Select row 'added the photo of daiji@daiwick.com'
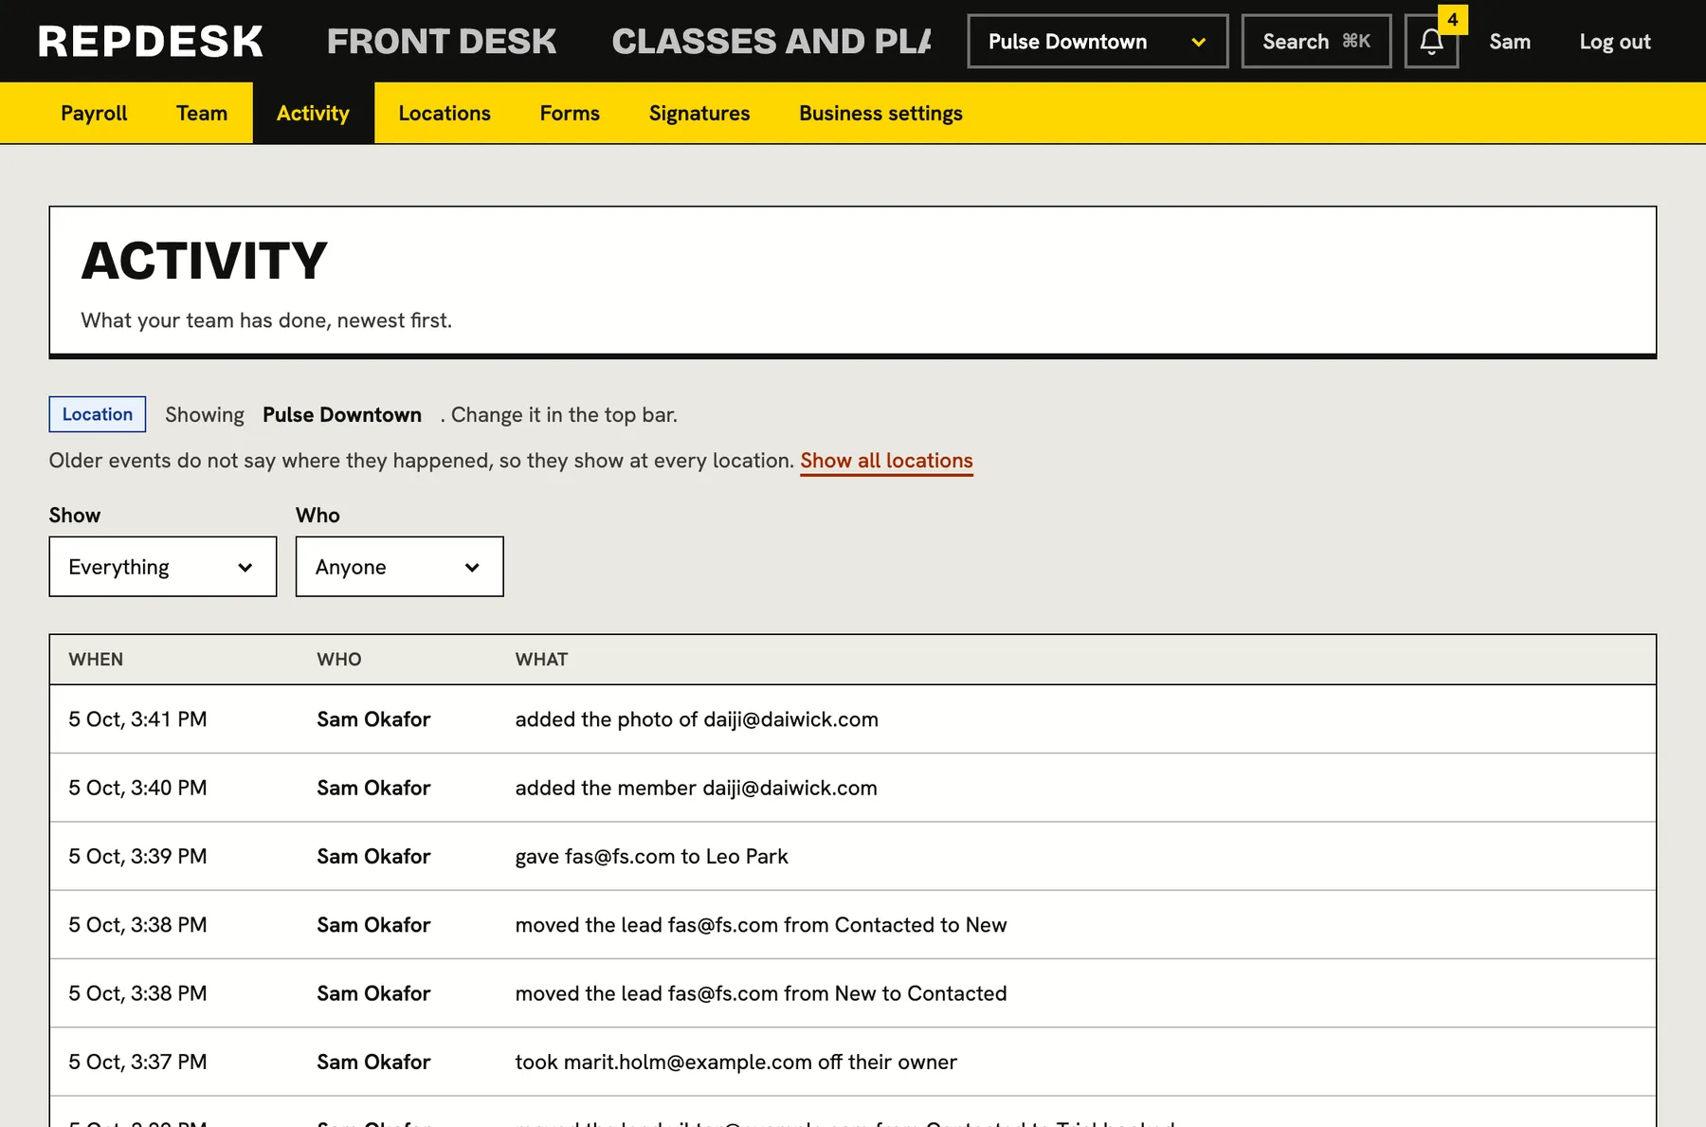The image size is (1706, 1127). tap(853, 719)
